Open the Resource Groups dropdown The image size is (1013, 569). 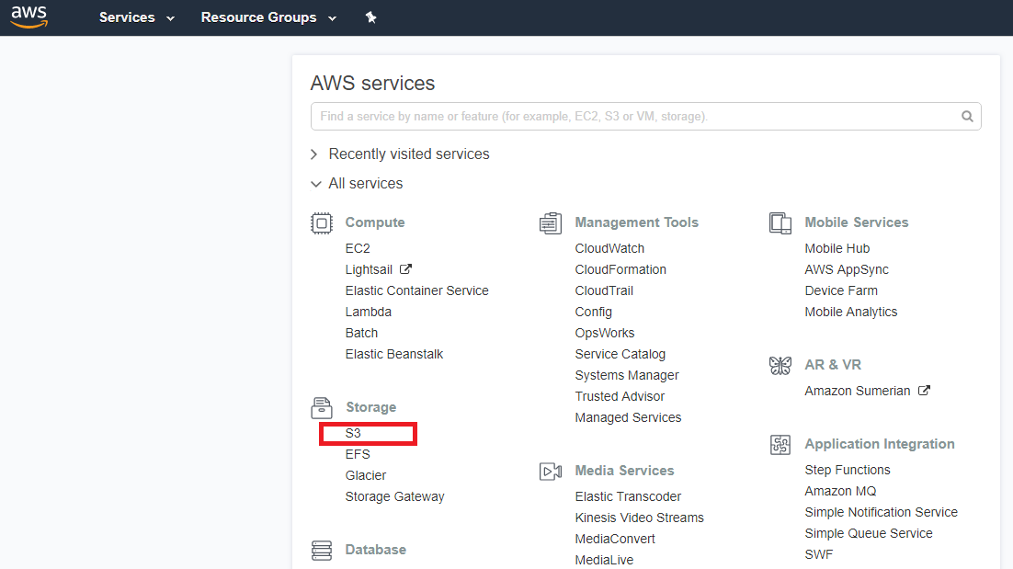tap(268, 17)
